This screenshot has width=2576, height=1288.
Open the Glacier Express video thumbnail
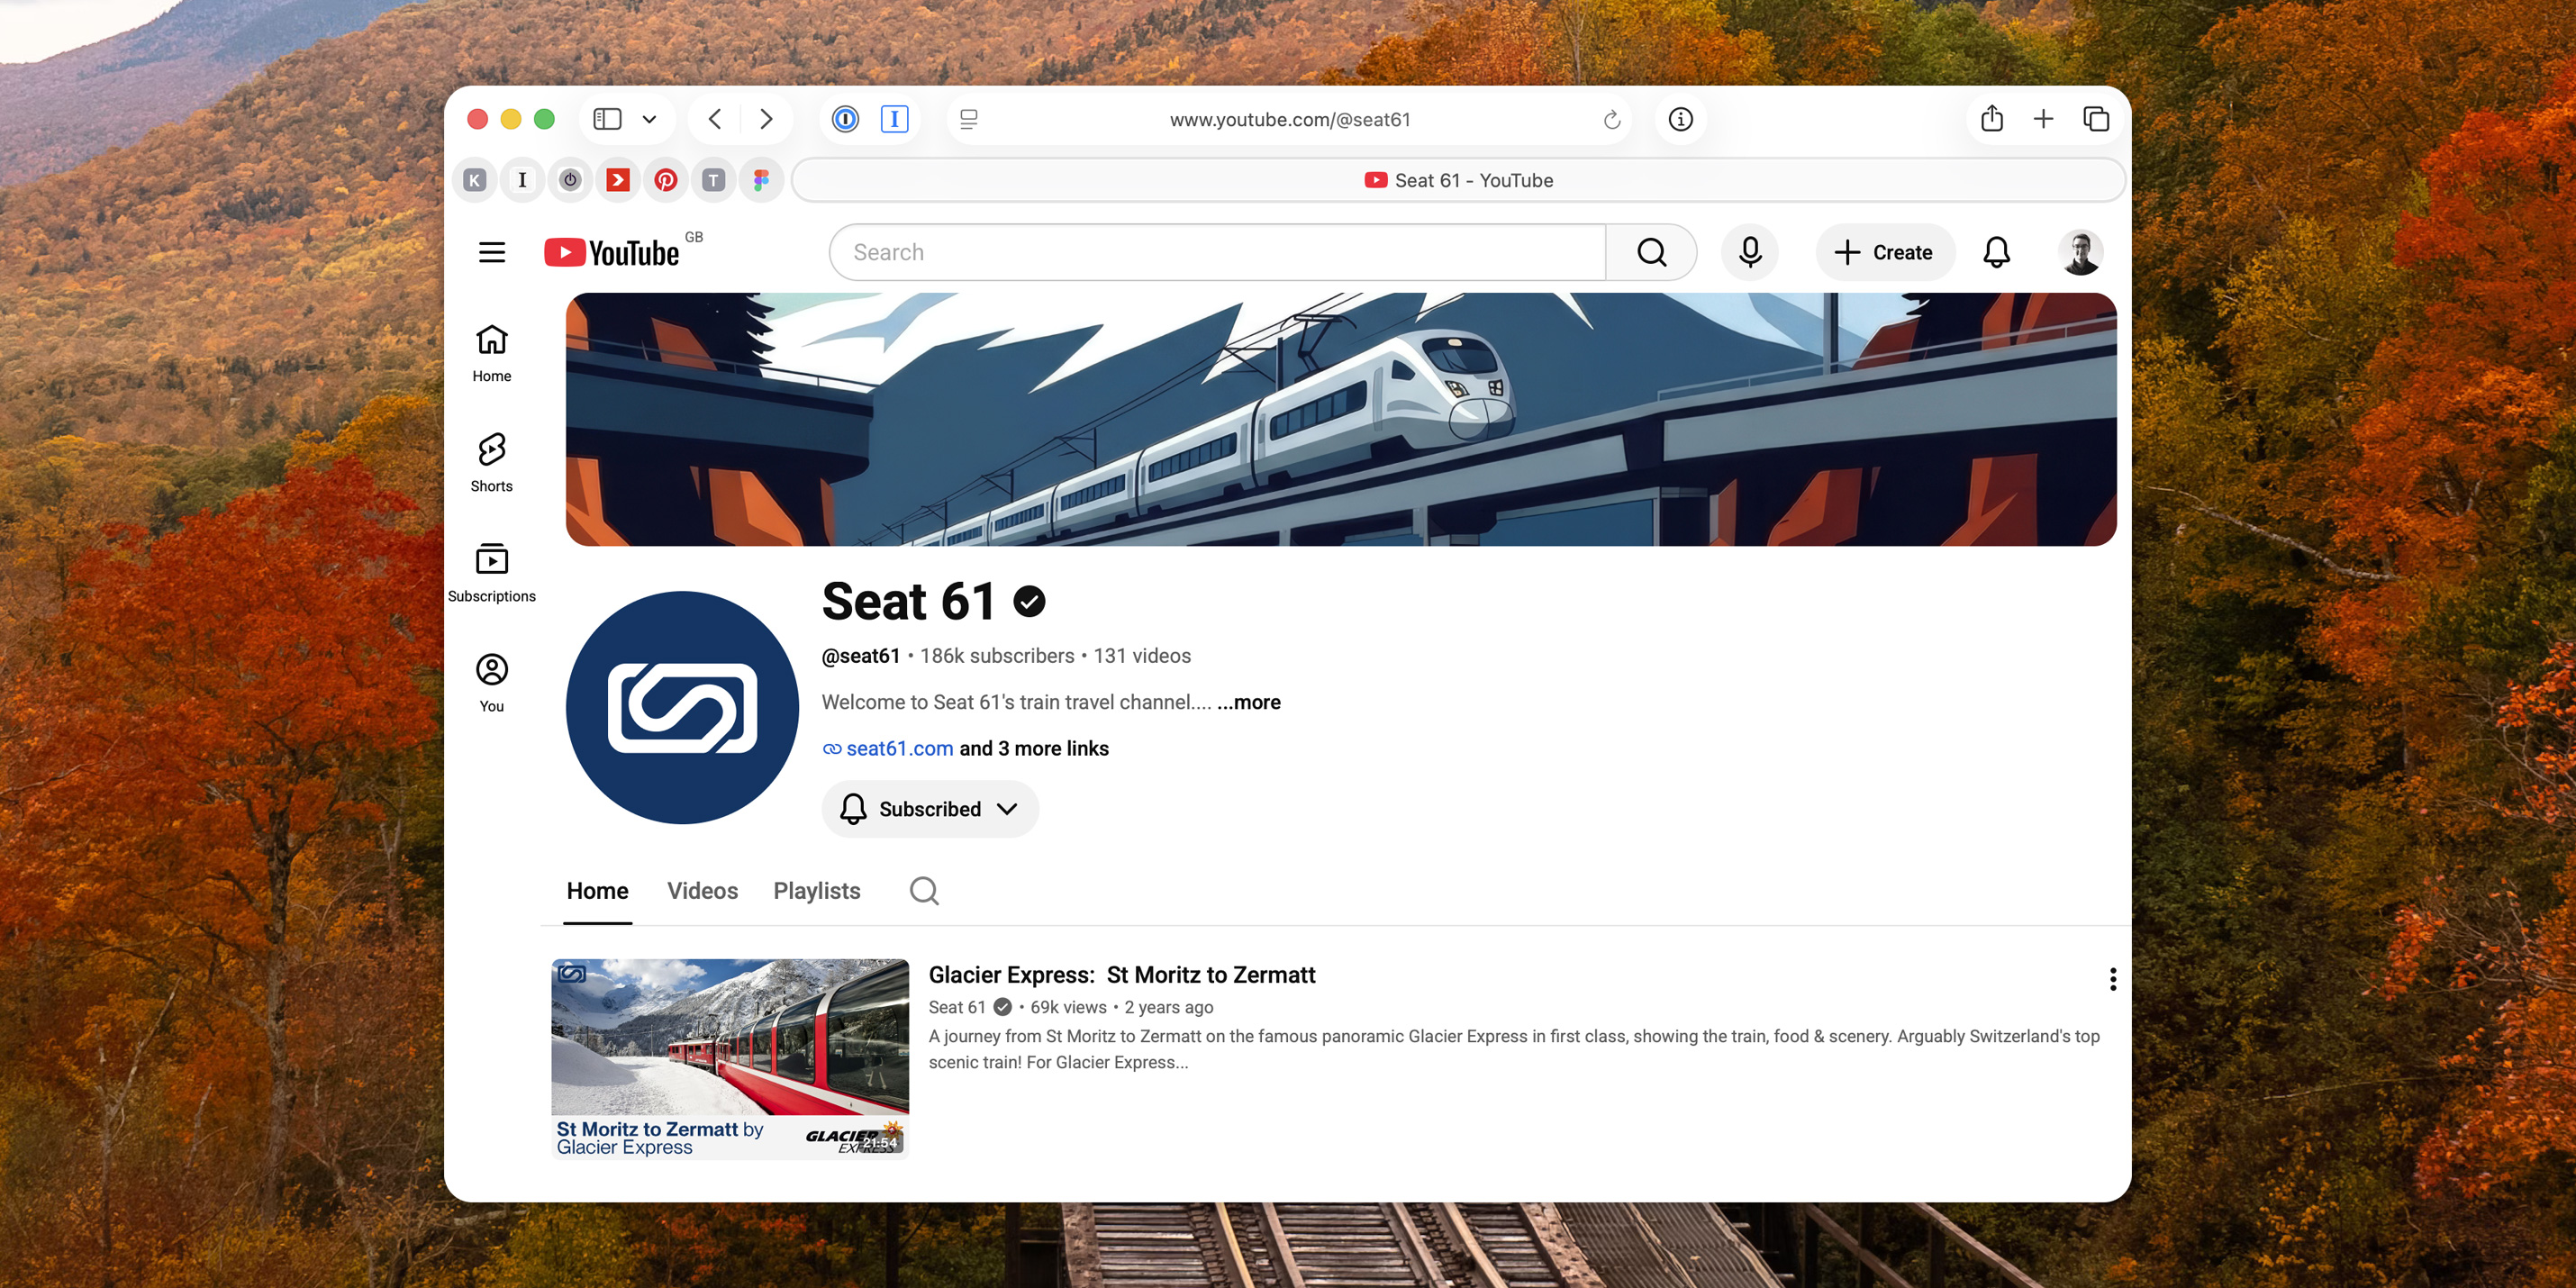click(x=730, y=1058)
